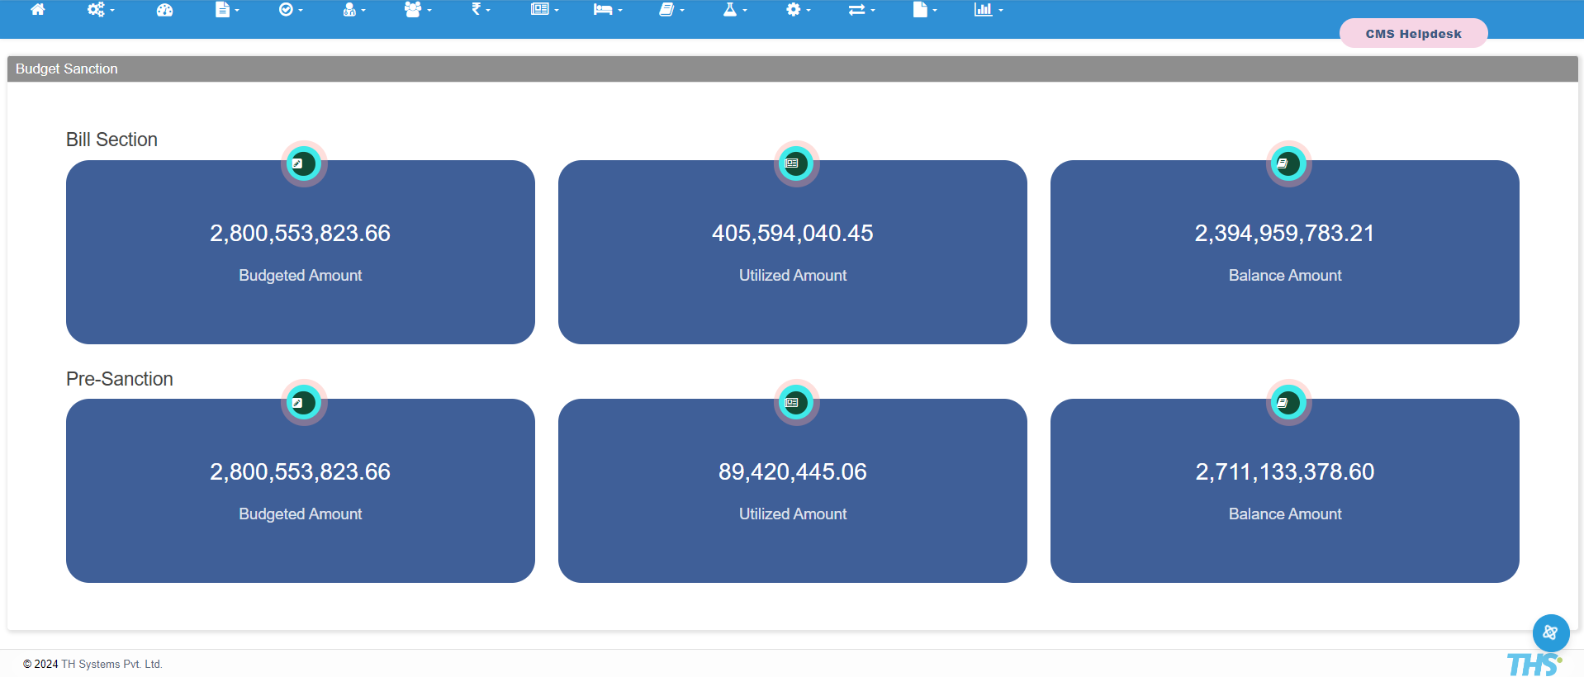Follow the TH Systems Pvt. Ltd. link
The height and width of the screenshot is (677, 1584).
[111, 664]
